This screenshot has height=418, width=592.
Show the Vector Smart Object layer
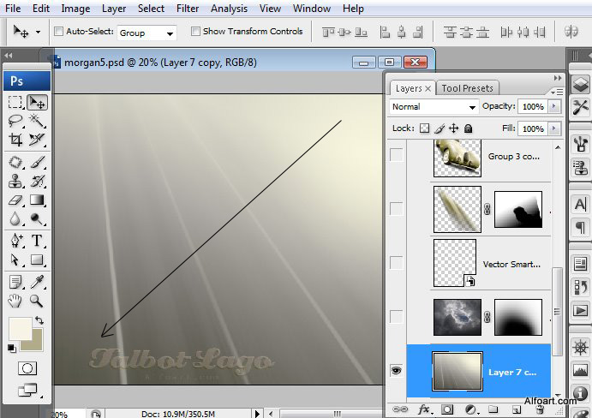pyautogui.click(x=396, y=263)
